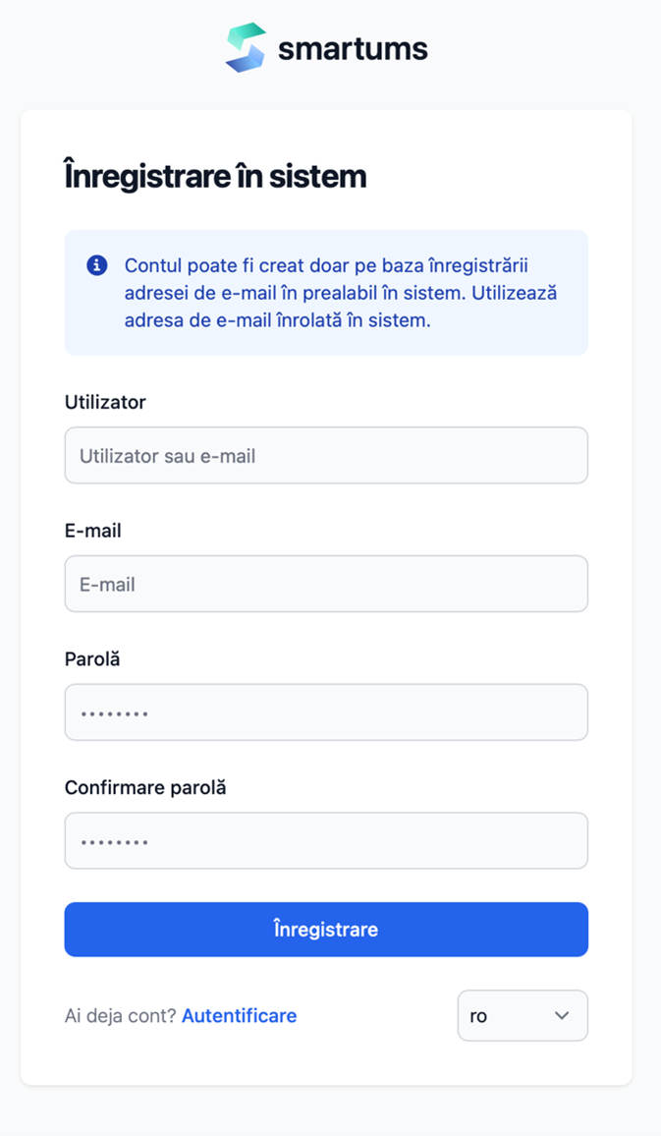Expand the language dropdown chevron arrow
The image size is (661, 1136).
[562, 1015]
